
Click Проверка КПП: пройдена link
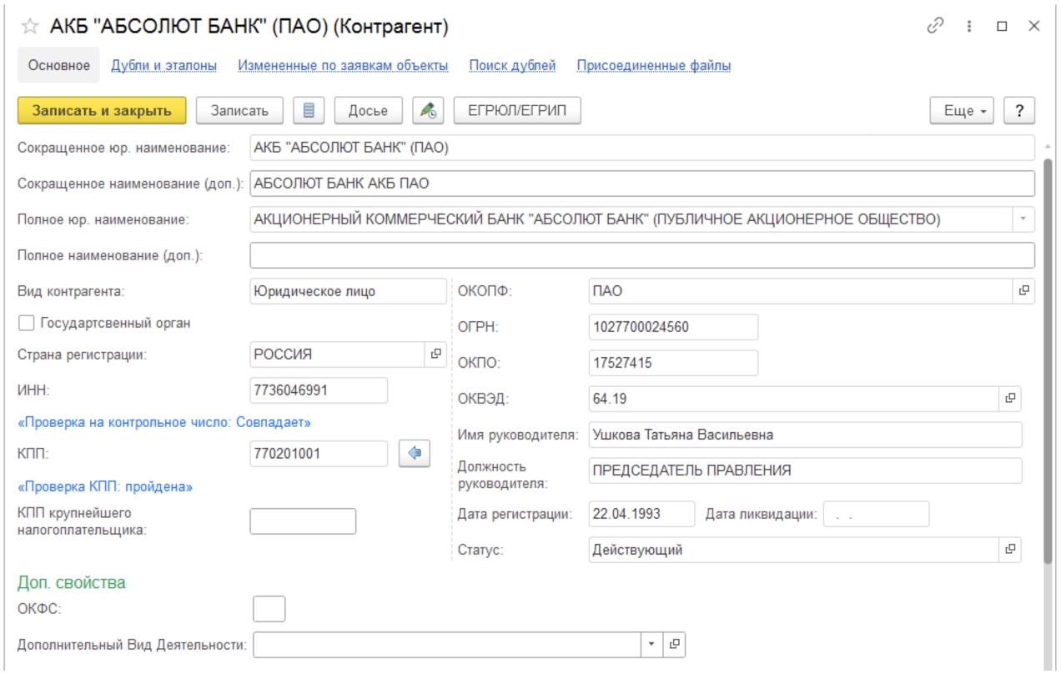coord(106,486)
